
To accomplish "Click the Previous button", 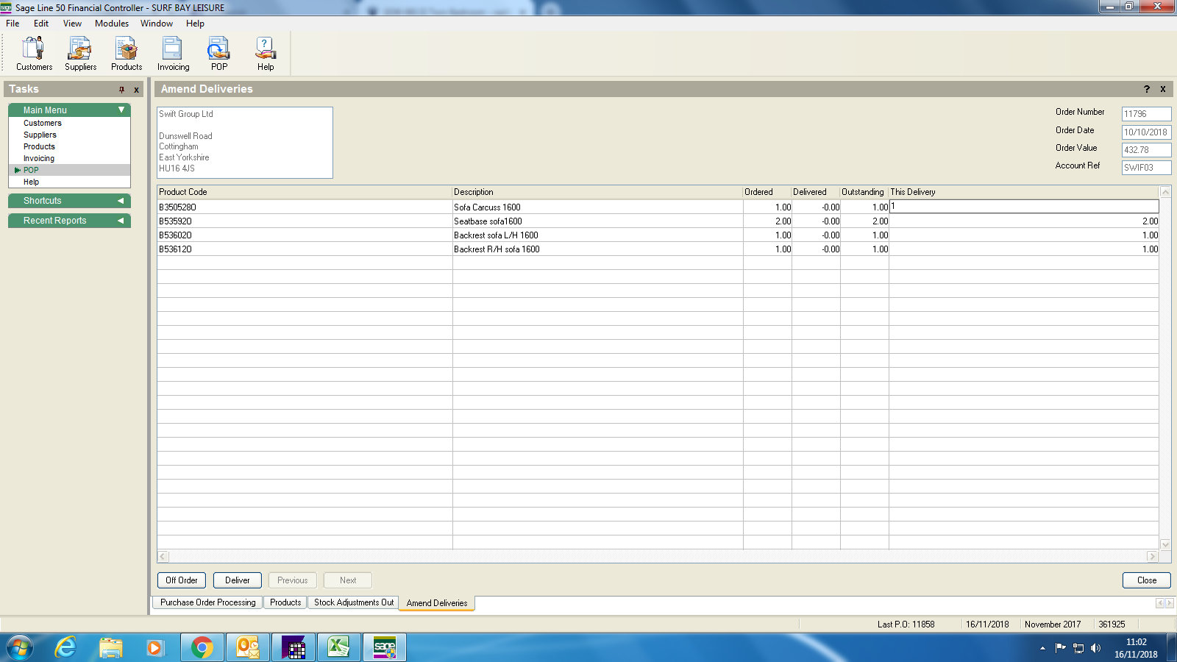I will (x=293, y=580).
